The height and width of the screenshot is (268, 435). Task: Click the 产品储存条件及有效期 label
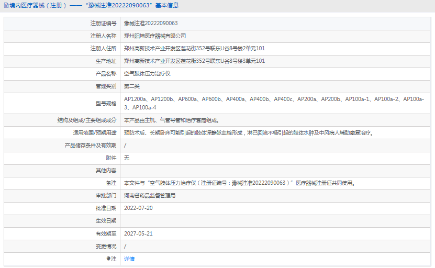click(x=91, y=146)
